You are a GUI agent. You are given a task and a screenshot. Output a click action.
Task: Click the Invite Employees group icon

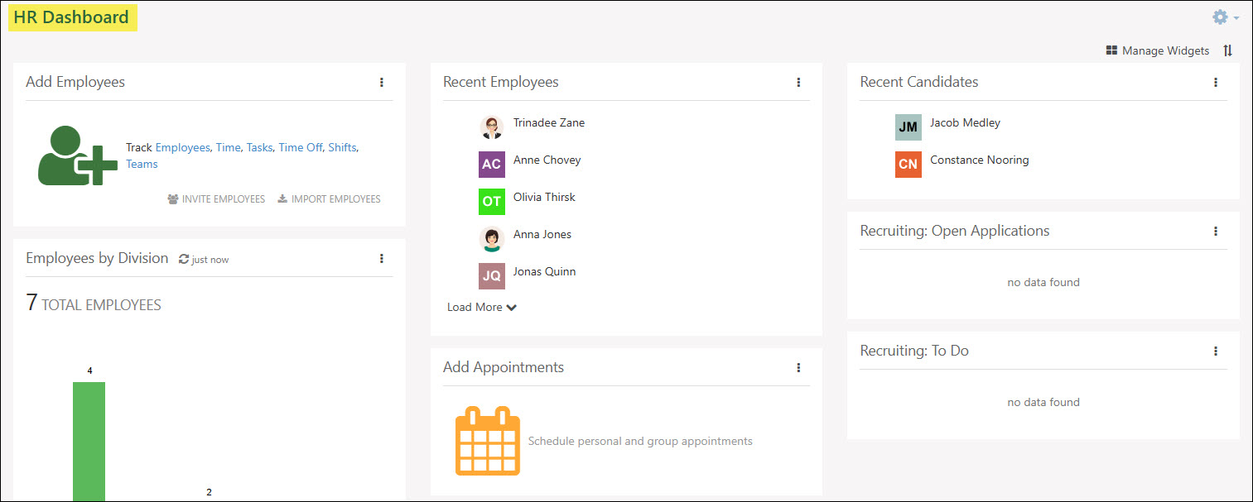coord(172,198)
